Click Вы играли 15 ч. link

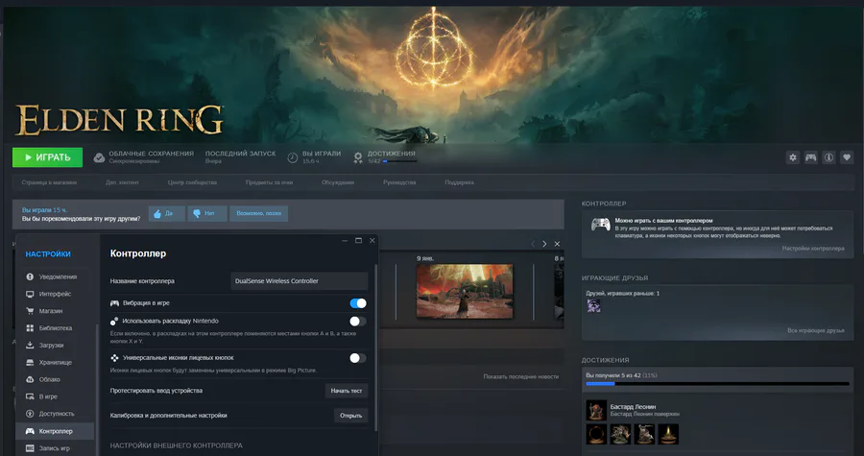(x=44, y=210)
